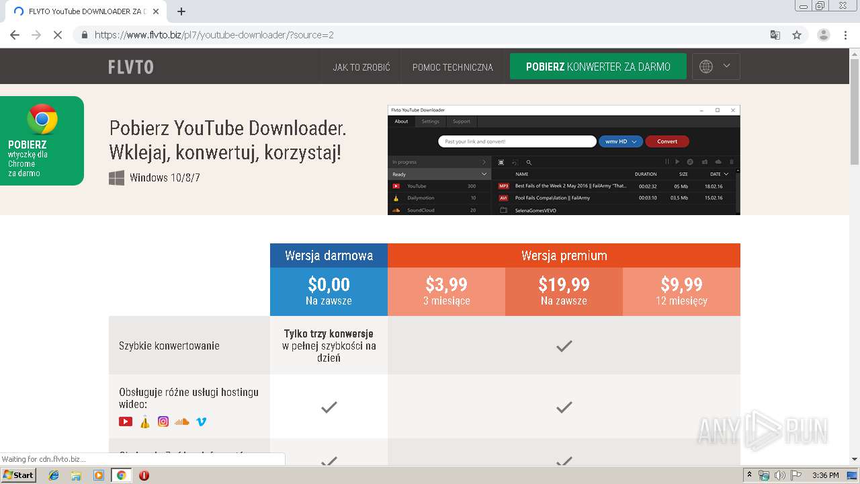This screenshot has height=484, width=860.
Task: Click the SoundCloud service icon
Action: click(182, 421)
